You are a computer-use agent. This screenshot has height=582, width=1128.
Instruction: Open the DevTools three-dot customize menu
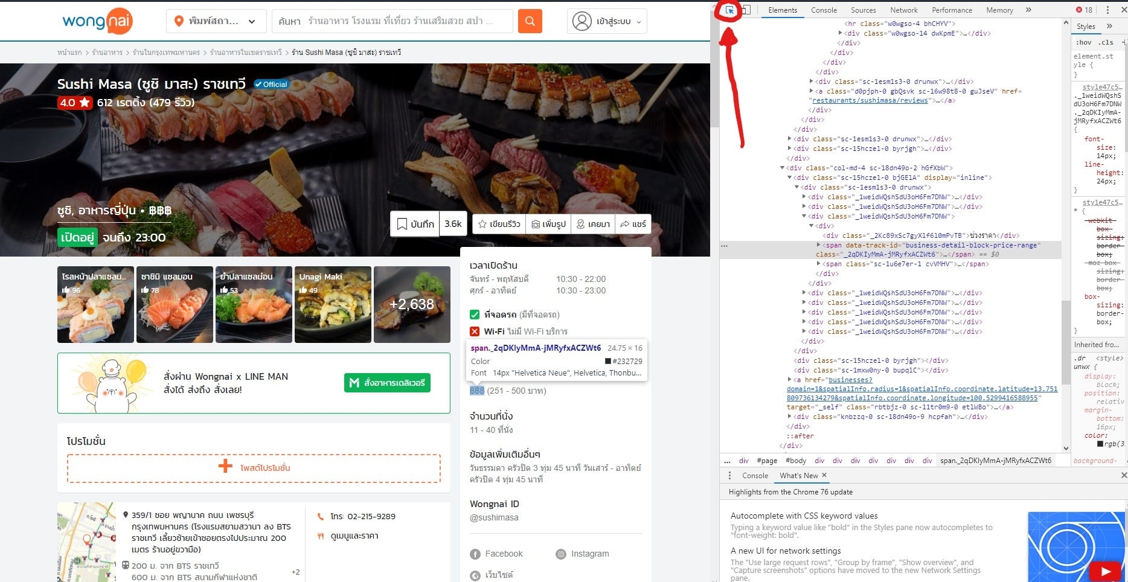pos(1107,10)
